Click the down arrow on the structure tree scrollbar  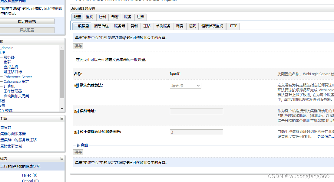click(62, 109)
